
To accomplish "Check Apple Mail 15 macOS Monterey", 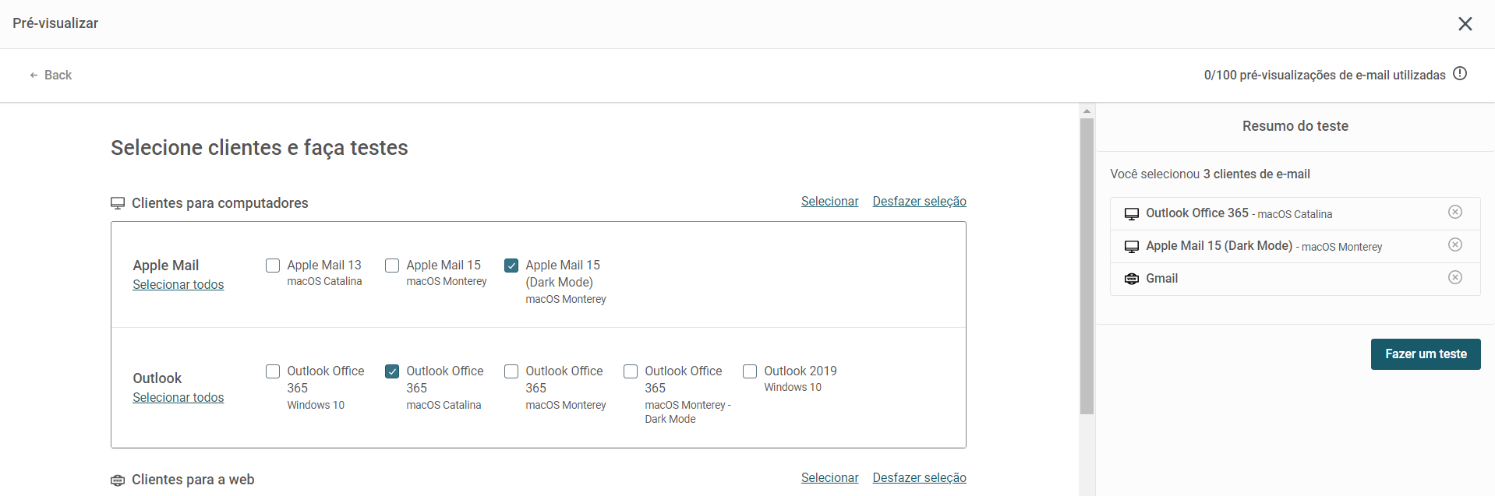I will point(392,266).
